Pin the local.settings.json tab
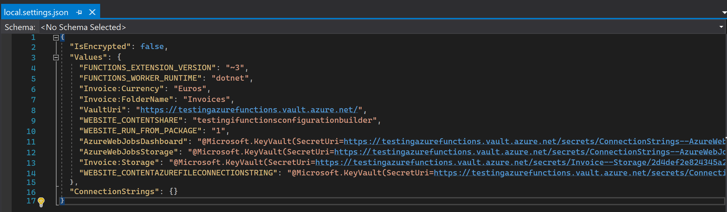This screenshot has width=727, height=212. (79, 12)
